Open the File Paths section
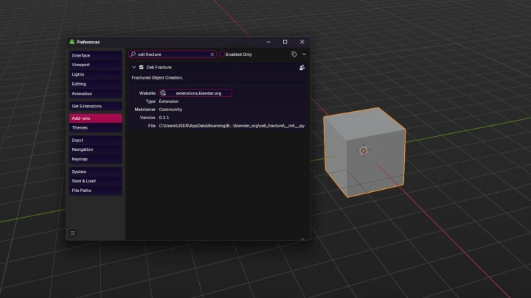This screenshot has height=298, width=531. pos(95,191)
